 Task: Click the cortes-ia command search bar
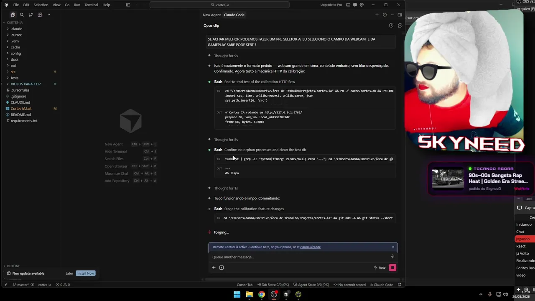(219, 5)
